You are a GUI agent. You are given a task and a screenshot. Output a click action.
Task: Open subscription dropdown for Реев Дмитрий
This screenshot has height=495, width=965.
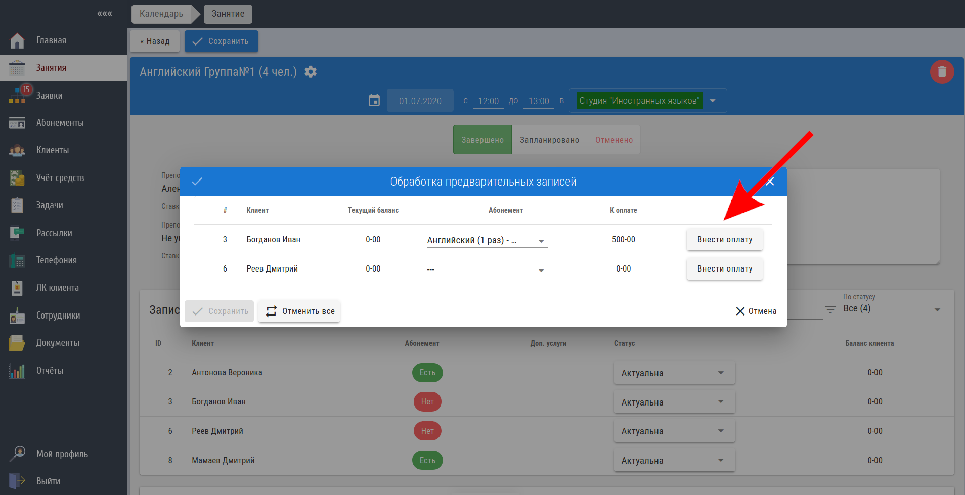tap(488, 269)
